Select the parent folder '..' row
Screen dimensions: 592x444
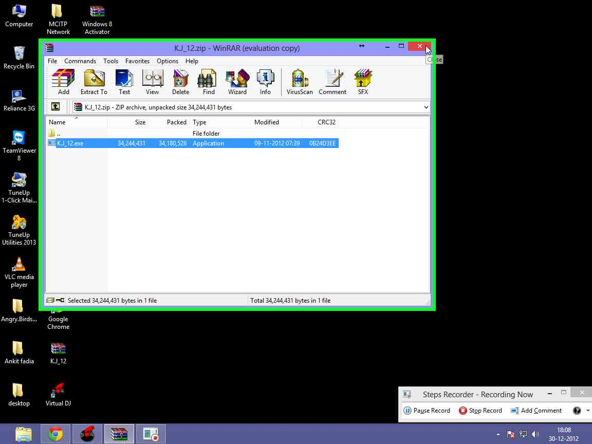[x=193, y=133]
